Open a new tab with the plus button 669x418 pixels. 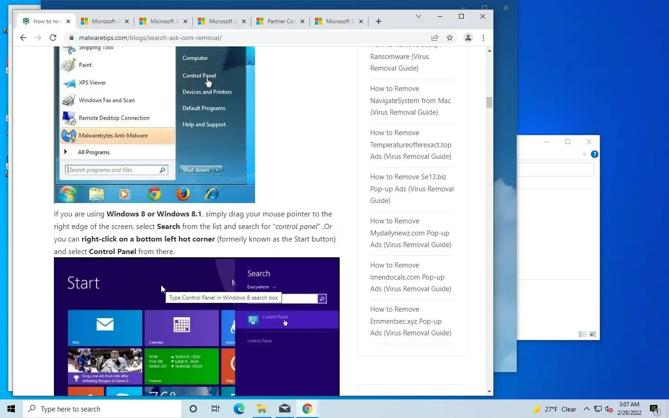tap(379, 21)
